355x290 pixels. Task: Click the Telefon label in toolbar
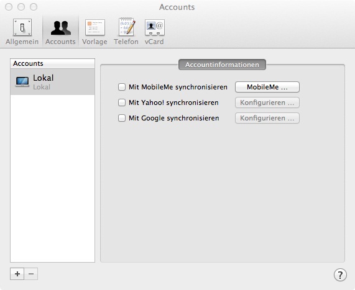pyautogui.click(x=126, y=42)
